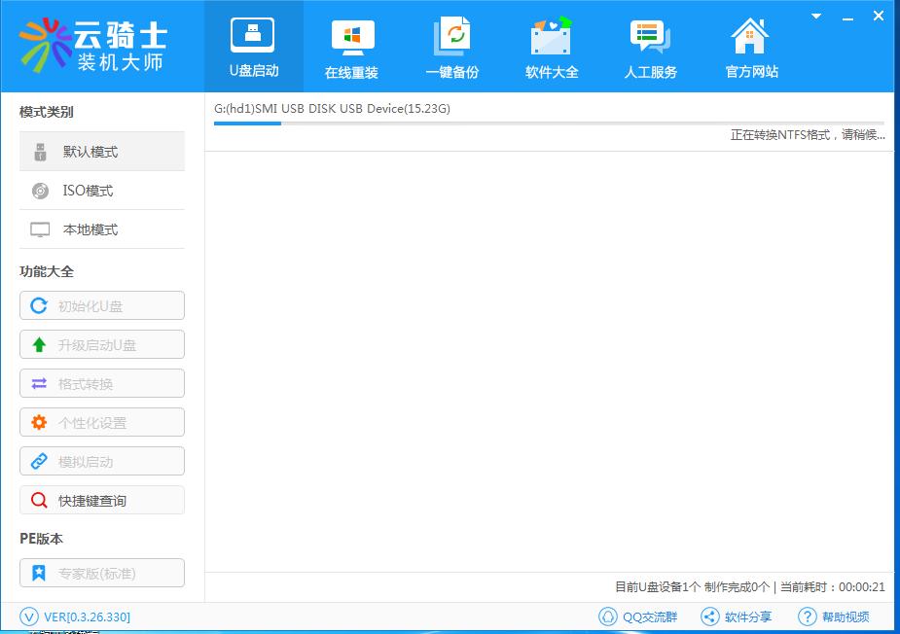
Task: Click the QQ penguin icon
Action: pos(608,616)
